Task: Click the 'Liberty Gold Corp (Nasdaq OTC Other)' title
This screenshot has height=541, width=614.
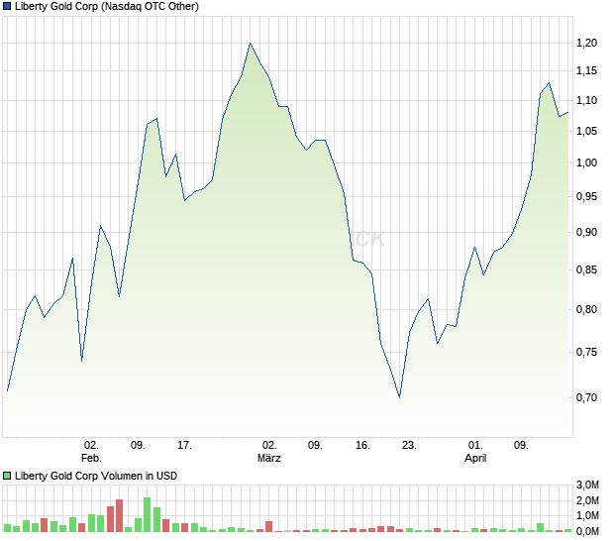Action: click(107, 6)
